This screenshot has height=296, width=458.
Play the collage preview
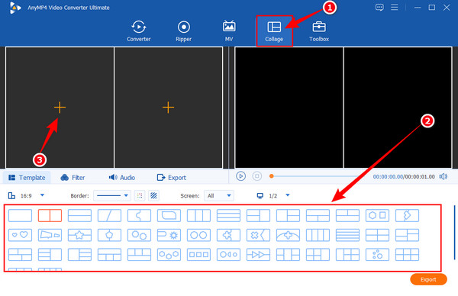[240, 176]
